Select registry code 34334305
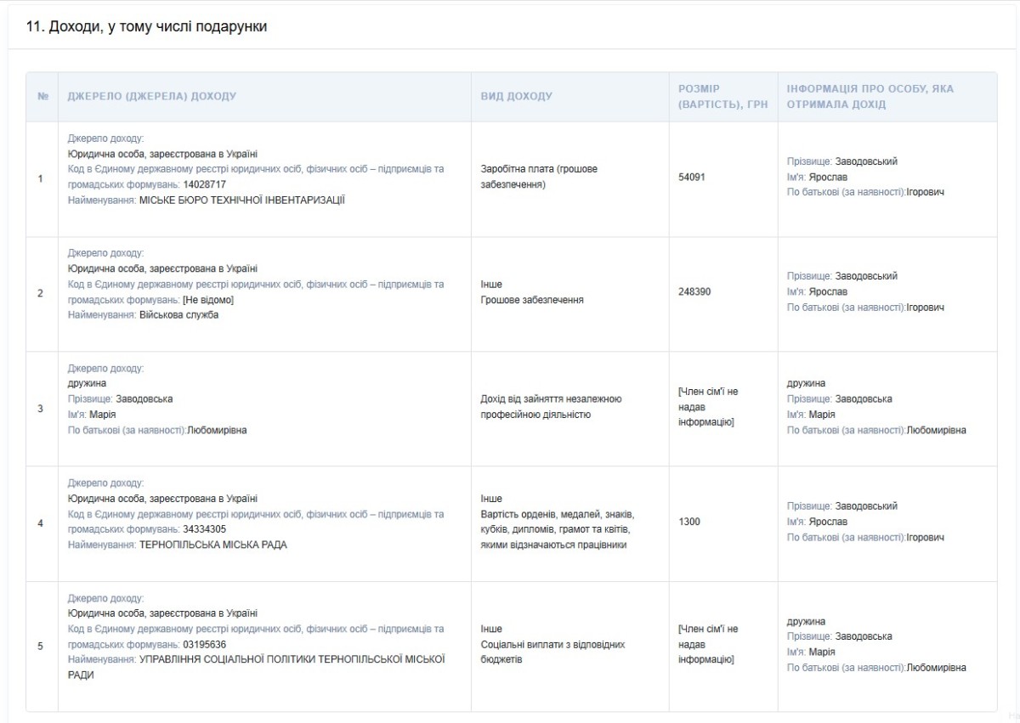 point(205,529)
